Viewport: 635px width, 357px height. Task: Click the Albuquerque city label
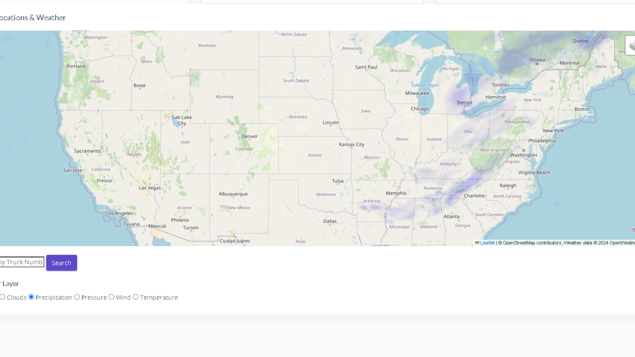click(233, 194)
